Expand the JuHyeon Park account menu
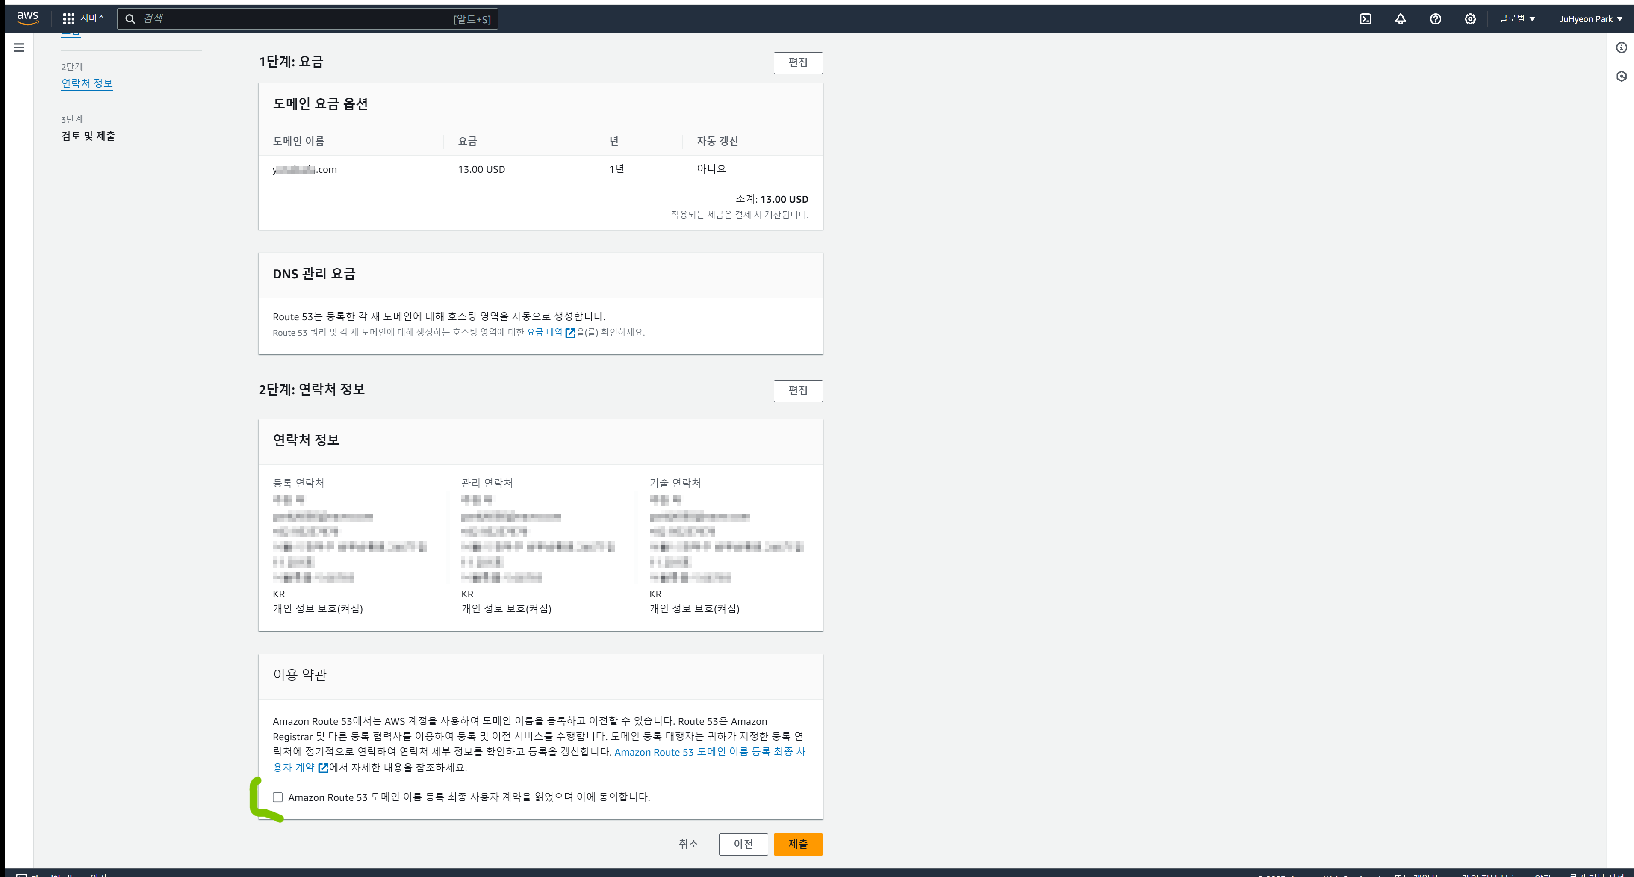 [1590, 19]
